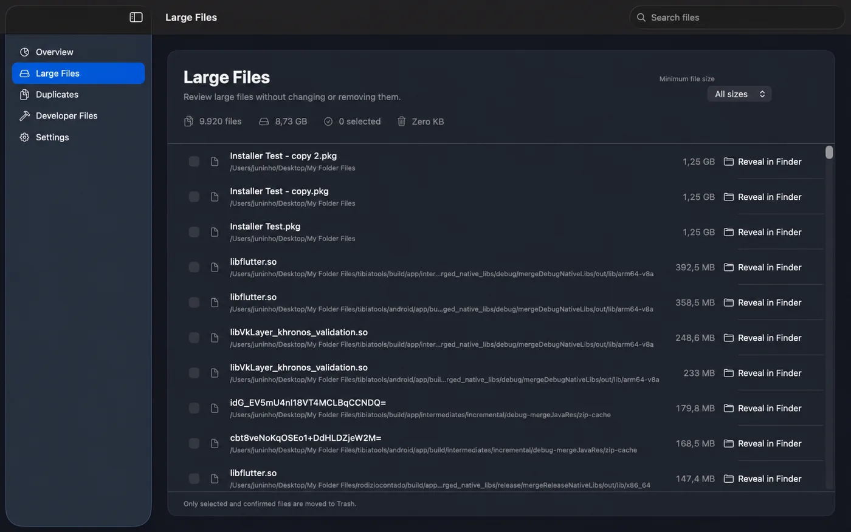Click the file count documents icon
This screenshot has height=532, width=851.
pyautogui.click(x=188, y=121)
